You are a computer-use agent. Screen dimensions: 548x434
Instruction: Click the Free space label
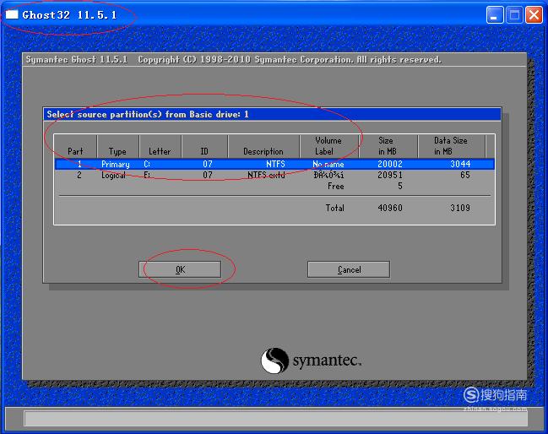coord(336,187)
